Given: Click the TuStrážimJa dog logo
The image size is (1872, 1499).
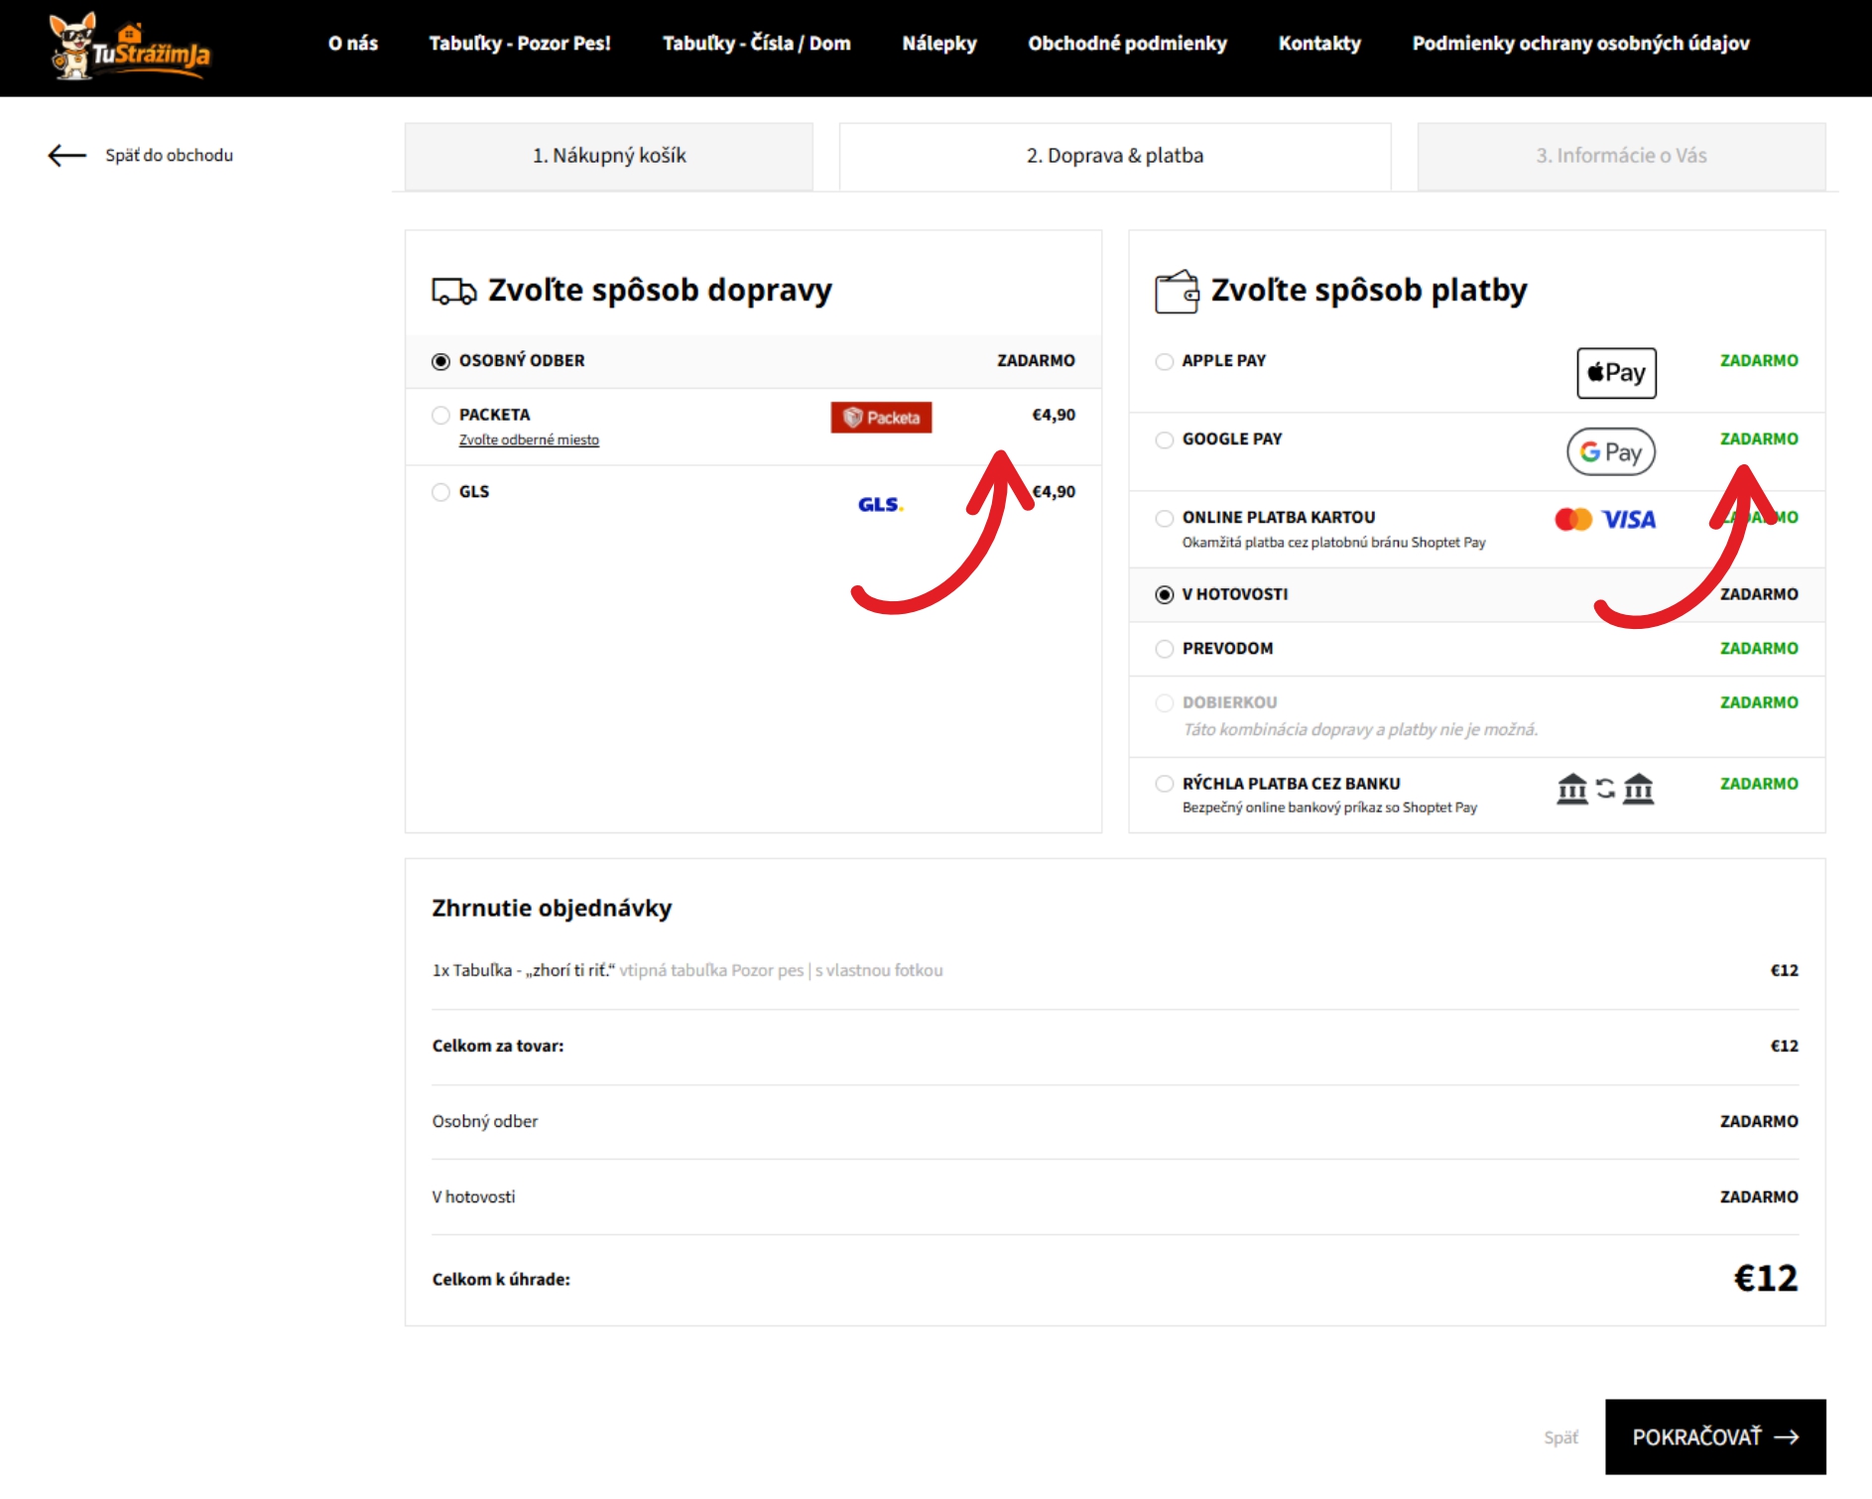Looking at the screenshot, I should (129, 47).
